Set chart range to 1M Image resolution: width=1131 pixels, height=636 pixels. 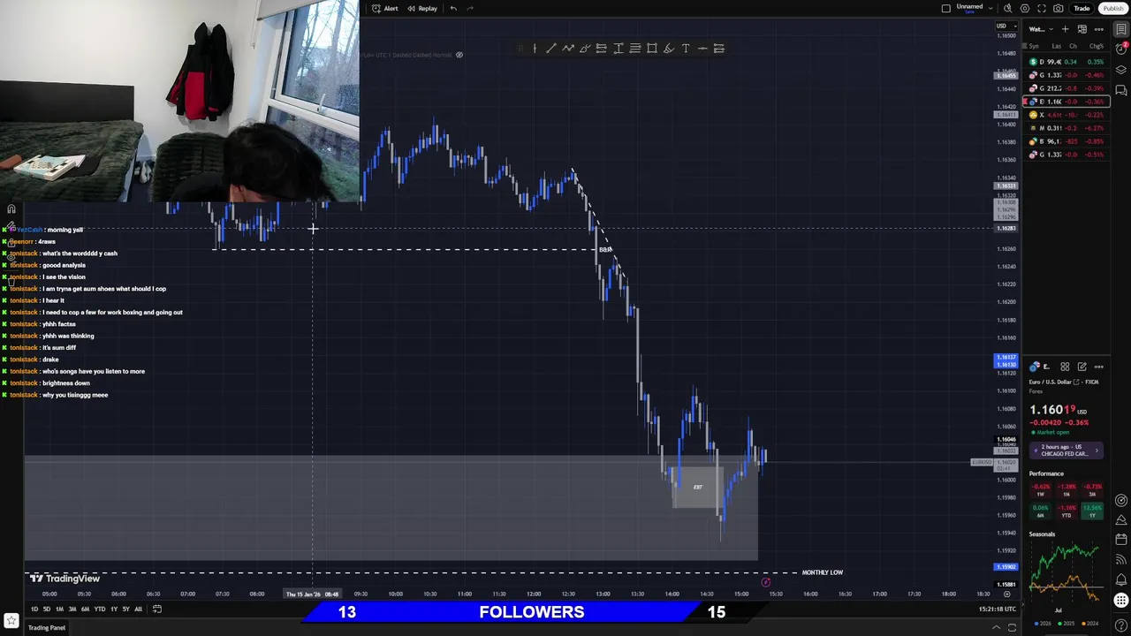(x=59, y=609)
